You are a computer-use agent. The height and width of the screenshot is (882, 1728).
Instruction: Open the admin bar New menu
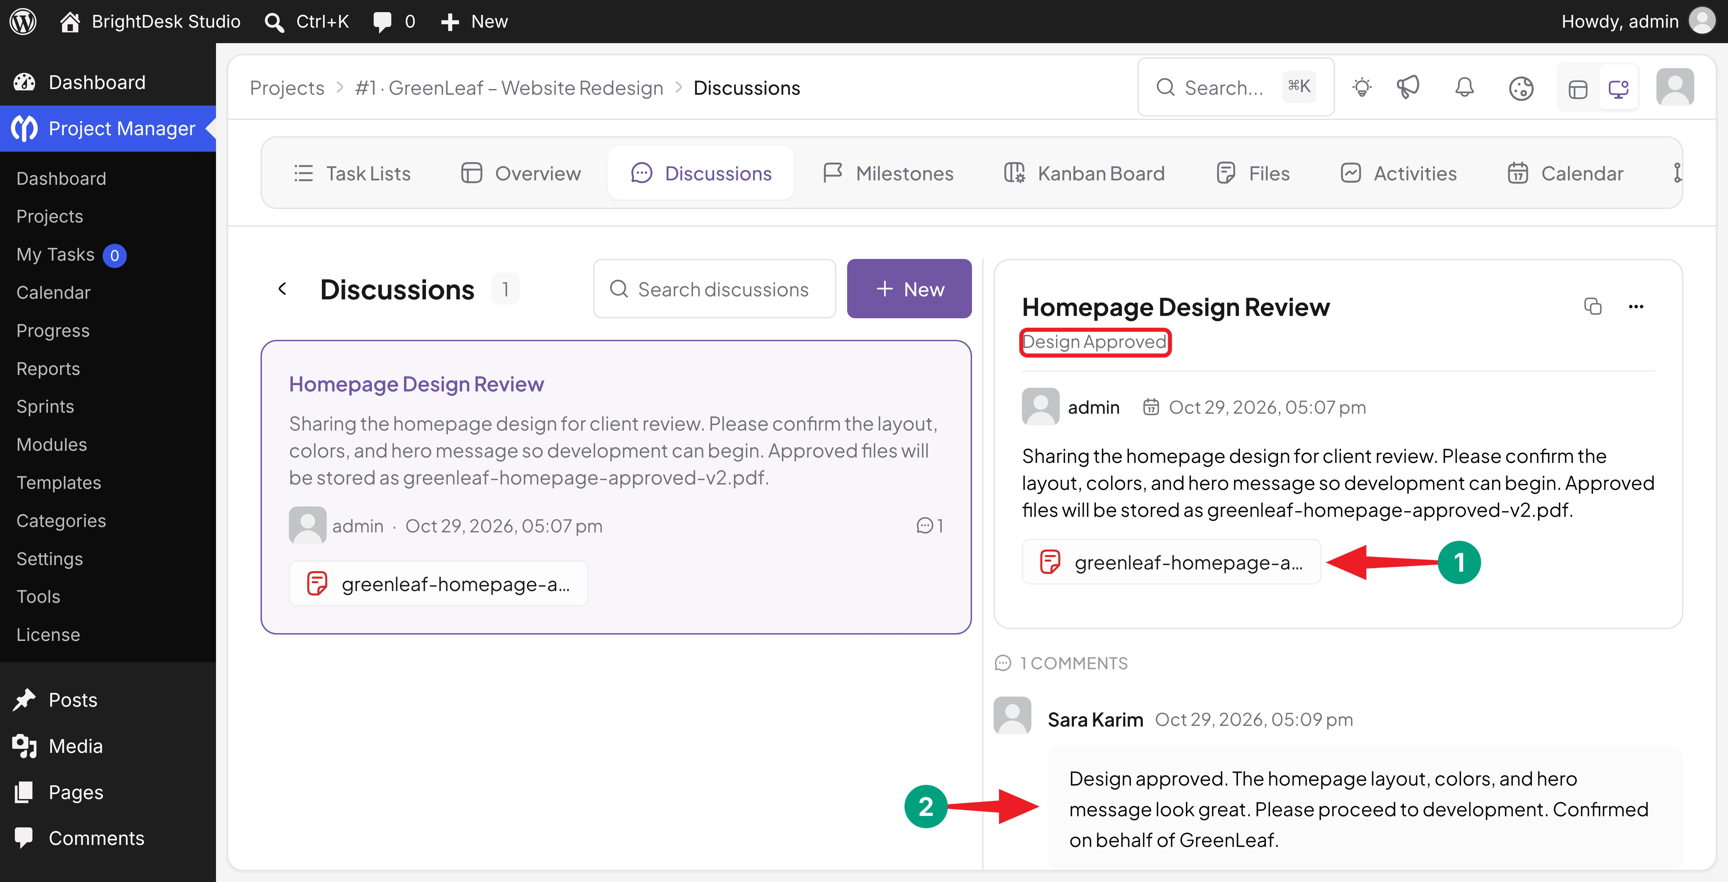click(x=474, y=22)
